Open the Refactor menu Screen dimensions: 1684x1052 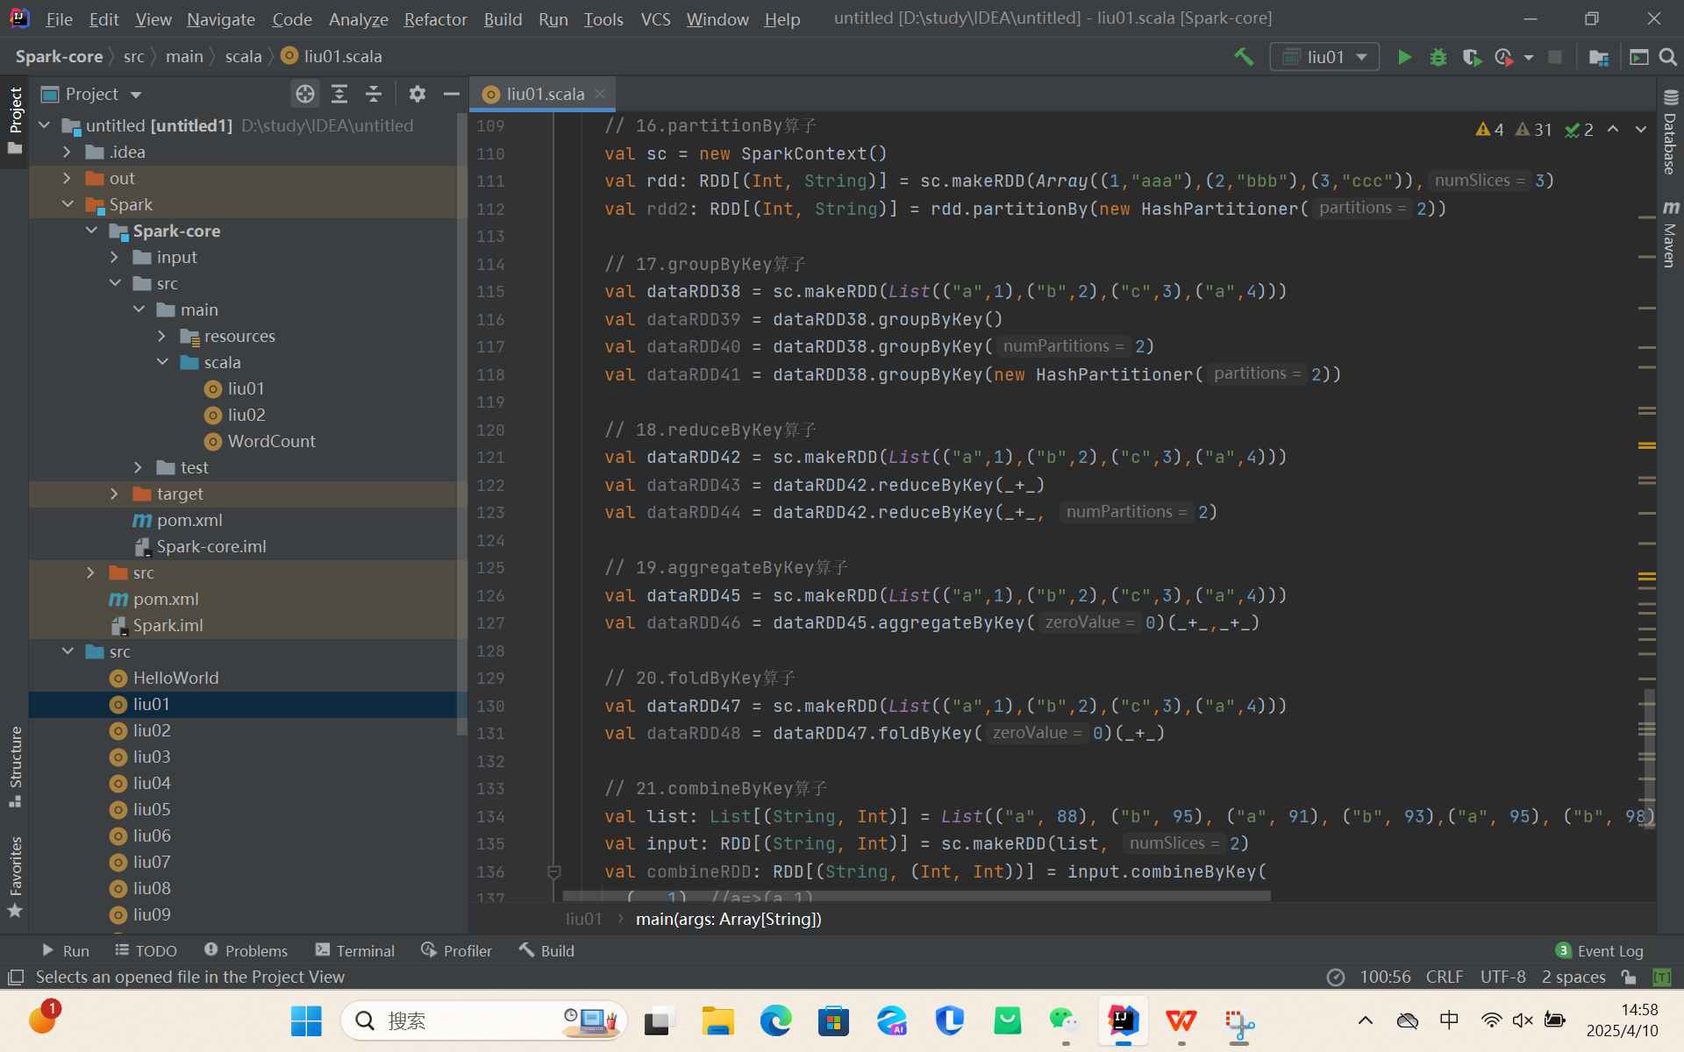click(x=435, y=18)
